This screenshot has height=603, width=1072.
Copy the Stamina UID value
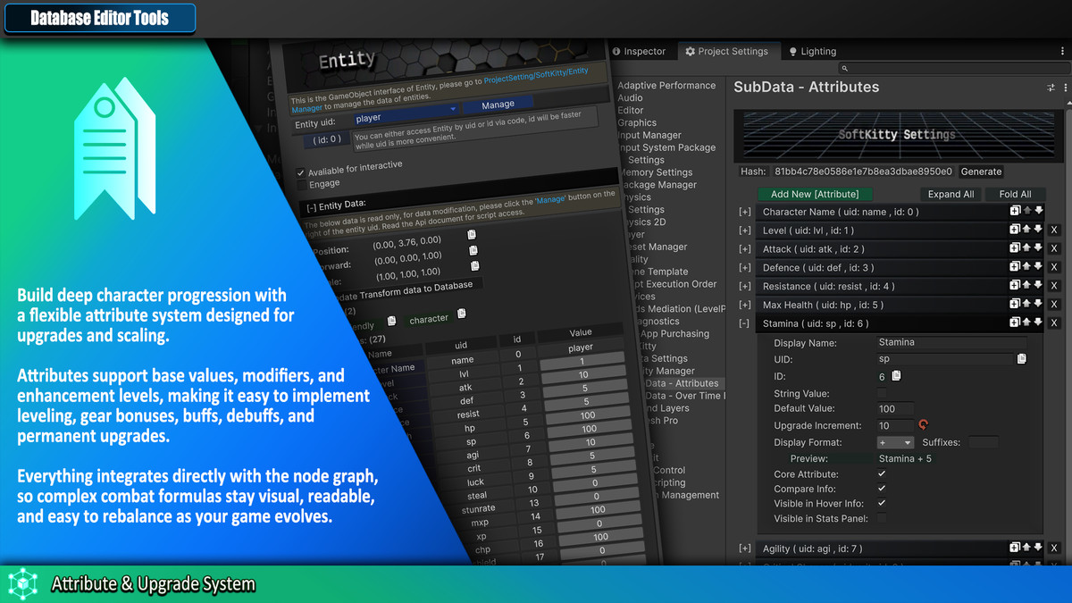1022,359
